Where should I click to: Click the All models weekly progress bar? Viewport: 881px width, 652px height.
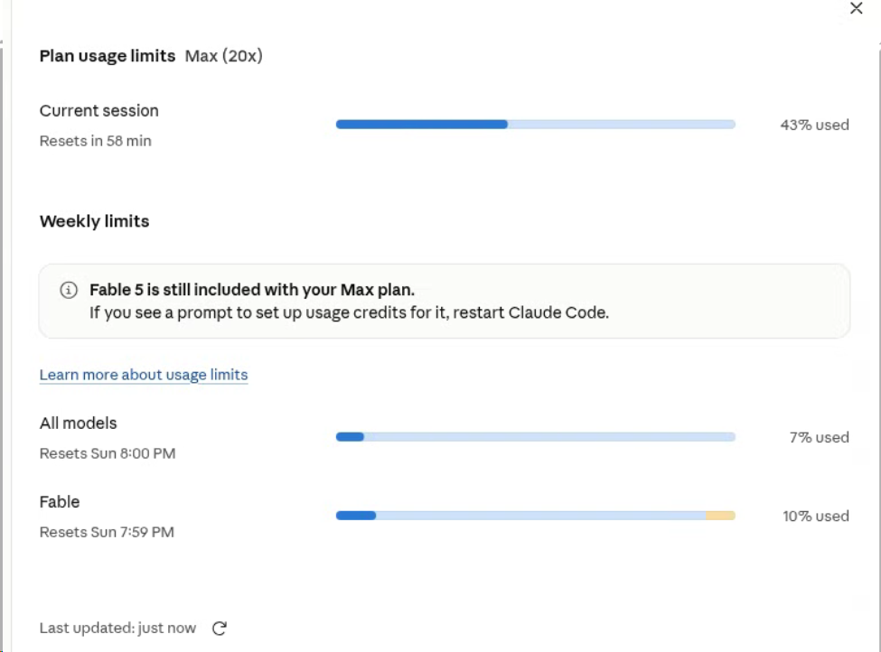click(536, 437)
